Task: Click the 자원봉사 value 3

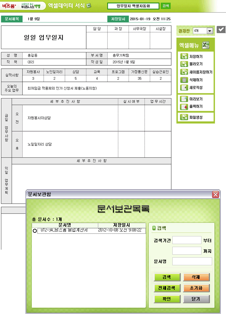Action: pos(33,78)
